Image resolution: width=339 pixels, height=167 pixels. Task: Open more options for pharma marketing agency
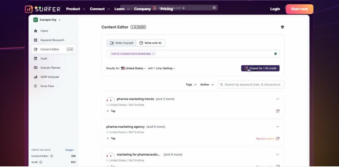pos(278,127)
